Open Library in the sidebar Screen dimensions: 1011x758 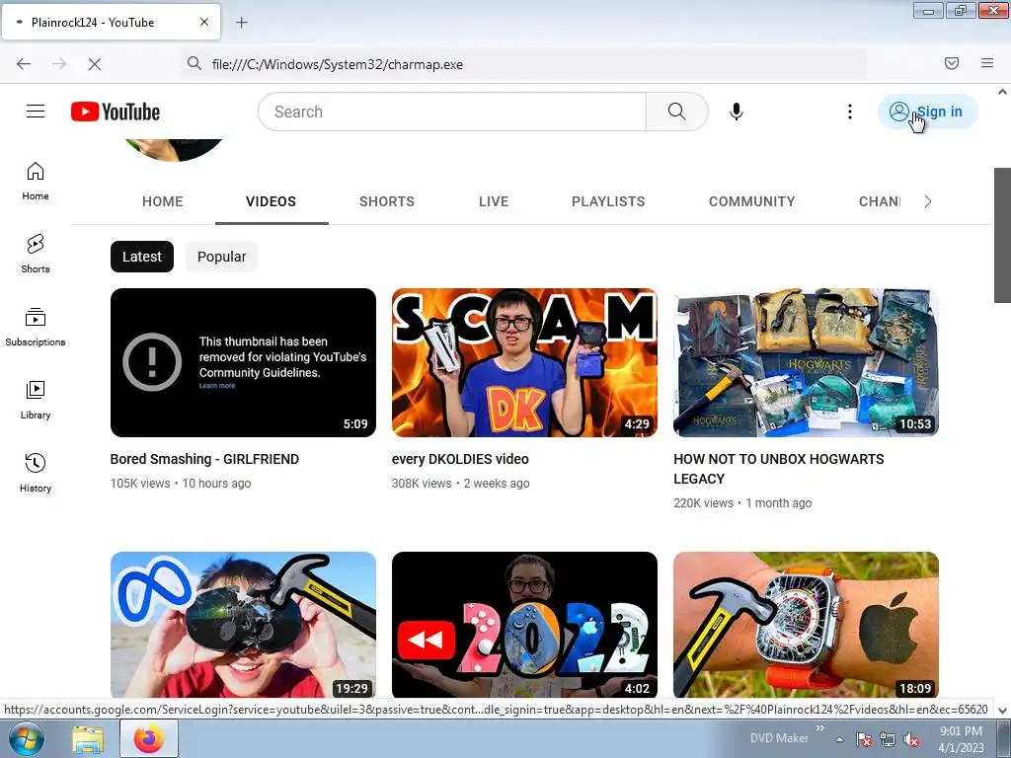click(x=36, y=401)
